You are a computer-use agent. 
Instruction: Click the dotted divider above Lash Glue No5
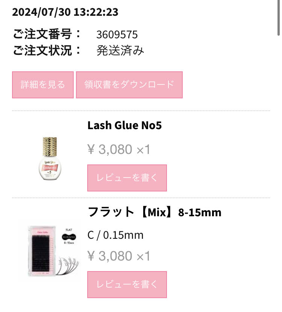click(141, 111)
